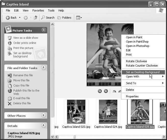The width and height of the screenshot is (167, 140).
Task: Click the Delete this file X icon
Action: coord(10,103)
